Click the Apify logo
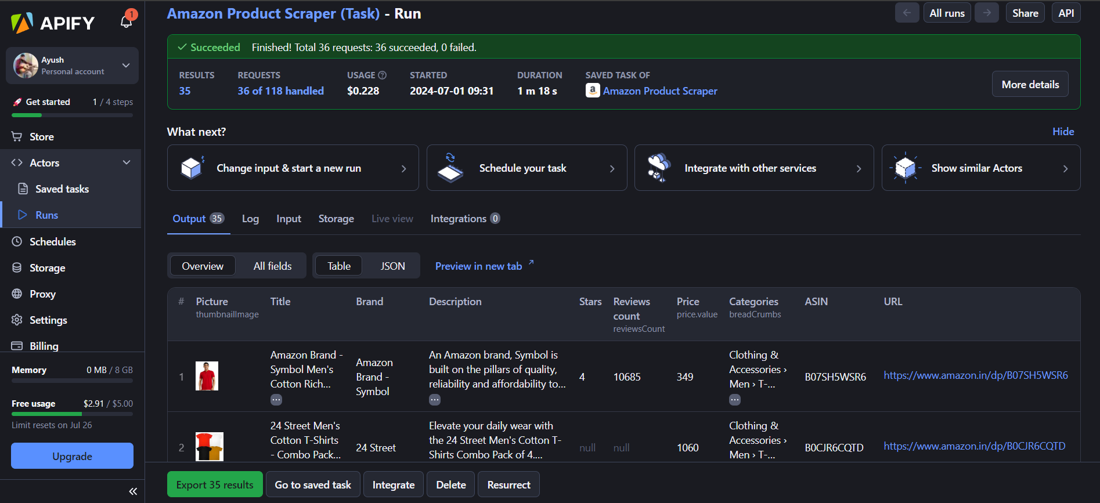The width and height of the screenshot is (1100, 503). 53,23
